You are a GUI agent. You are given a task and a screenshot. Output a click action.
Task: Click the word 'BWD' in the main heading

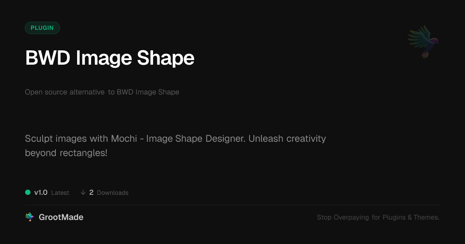pyautogui.click(x=48, y=58)
